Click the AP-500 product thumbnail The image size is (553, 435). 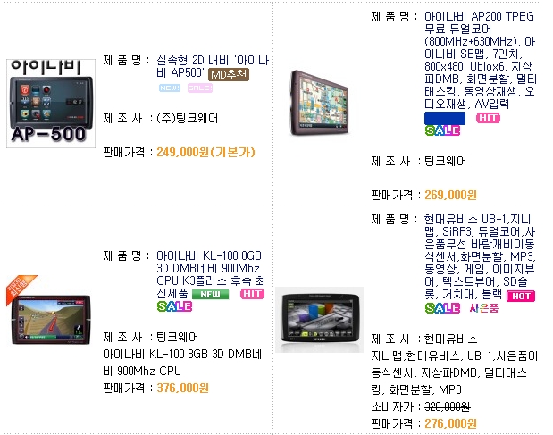[51, 104]
